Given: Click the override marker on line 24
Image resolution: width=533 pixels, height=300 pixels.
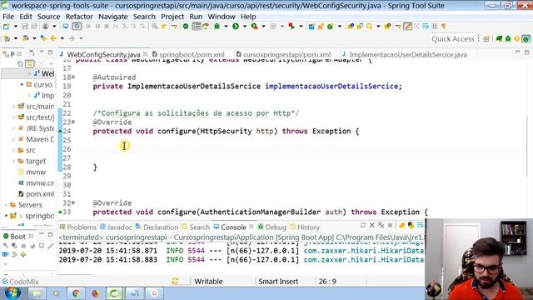Looking at the screenshot, I should (60, 132).
